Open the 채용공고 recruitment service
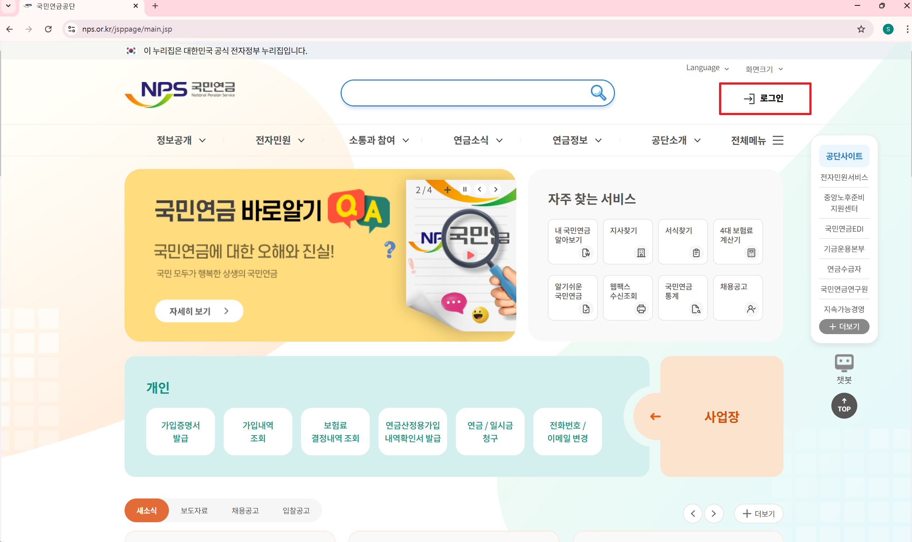 (737, 297)
